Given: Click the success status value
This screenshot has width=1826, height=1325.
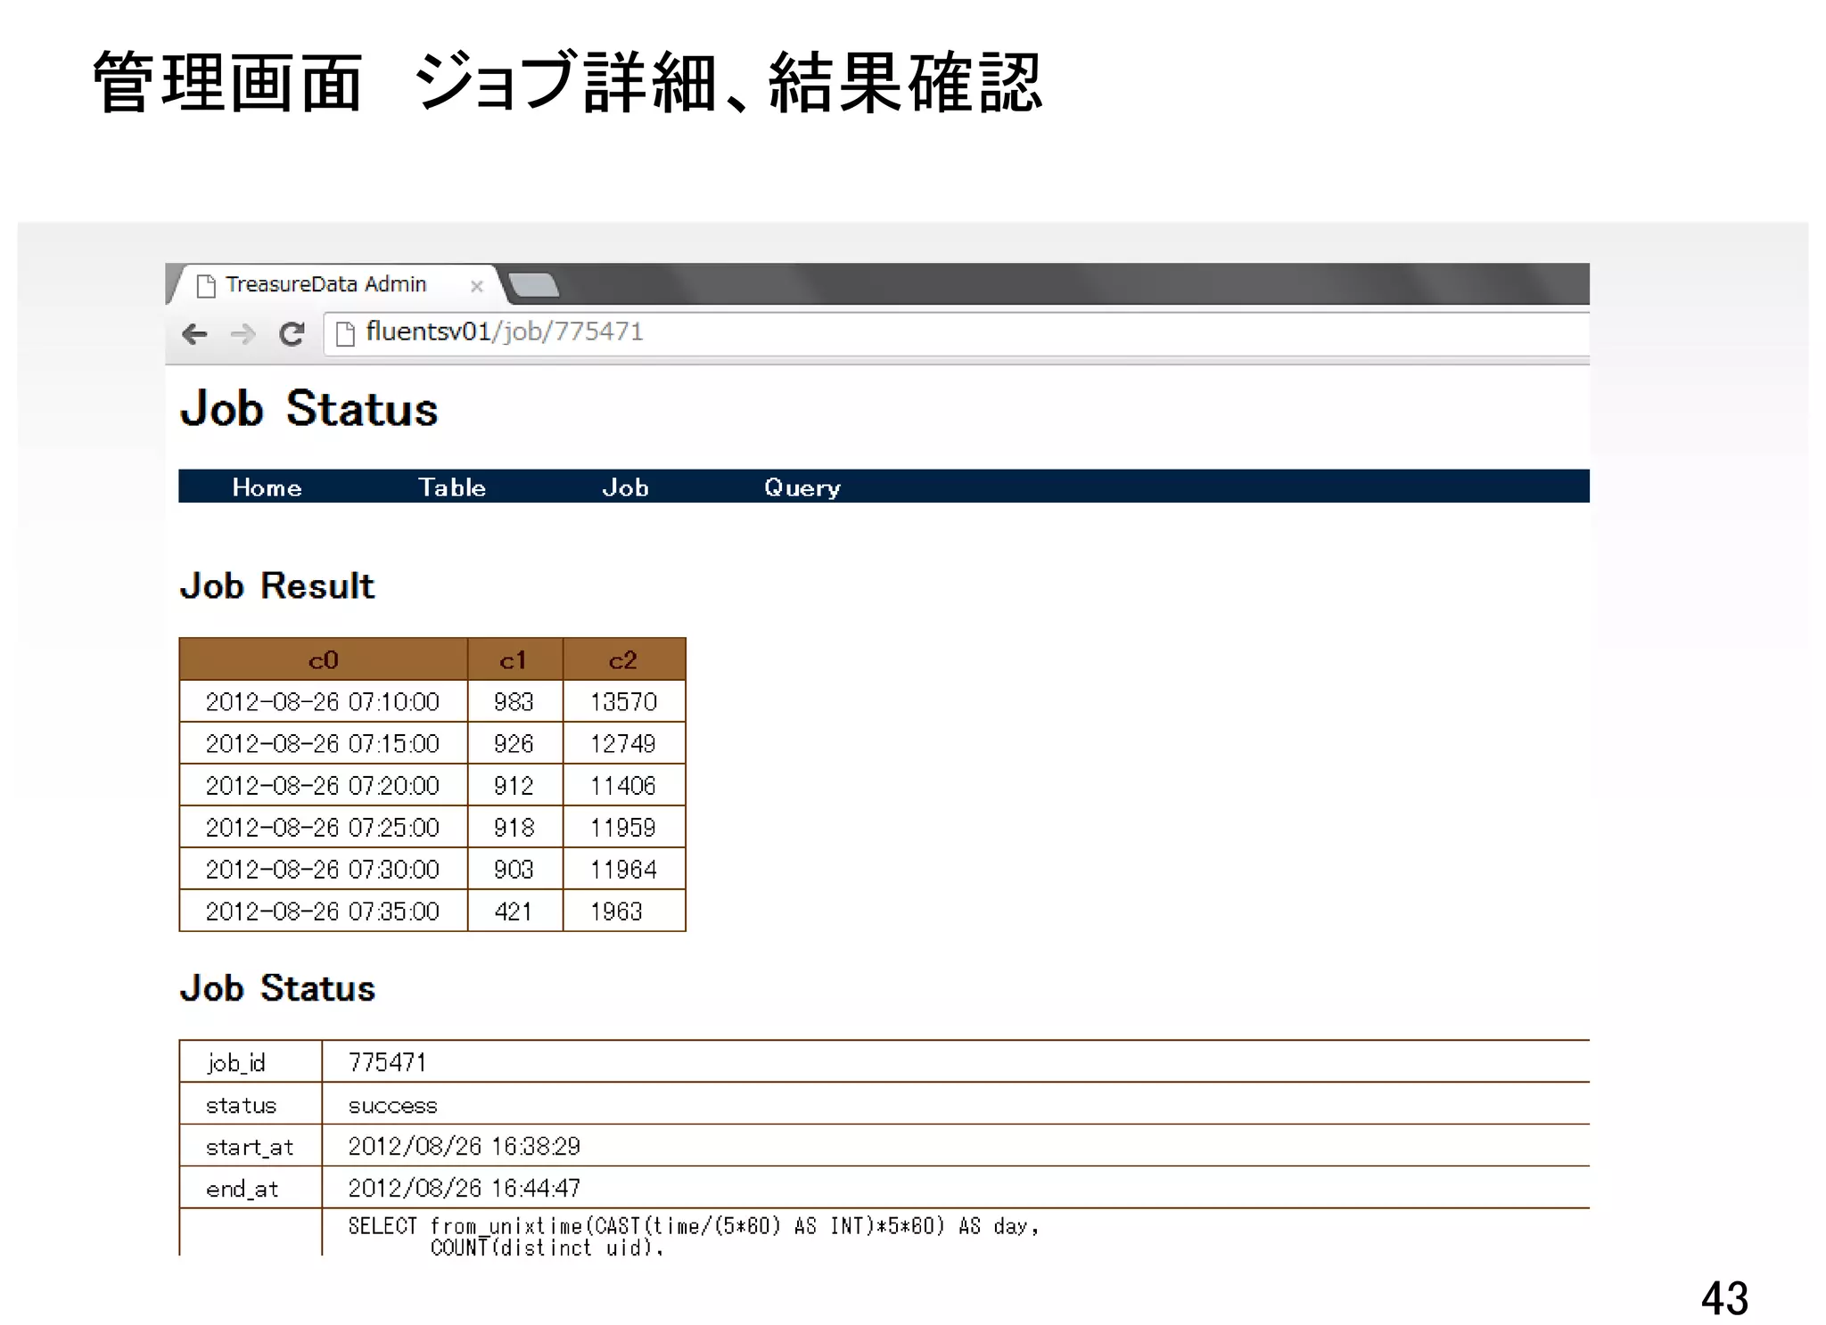Looking at the screenshot, I should [392, 1105].
